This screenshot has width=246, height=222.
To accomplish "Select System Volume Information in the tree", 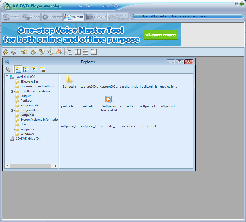I will coord(39,120).
